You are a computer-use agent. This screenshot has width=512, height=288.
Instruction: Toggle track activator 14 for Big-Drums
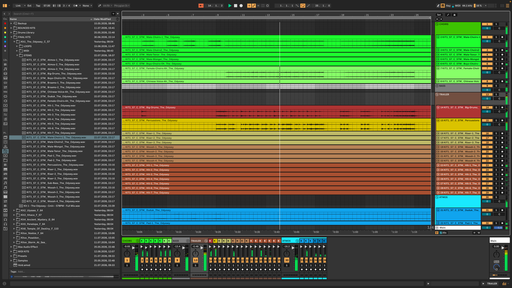[487, 107]
